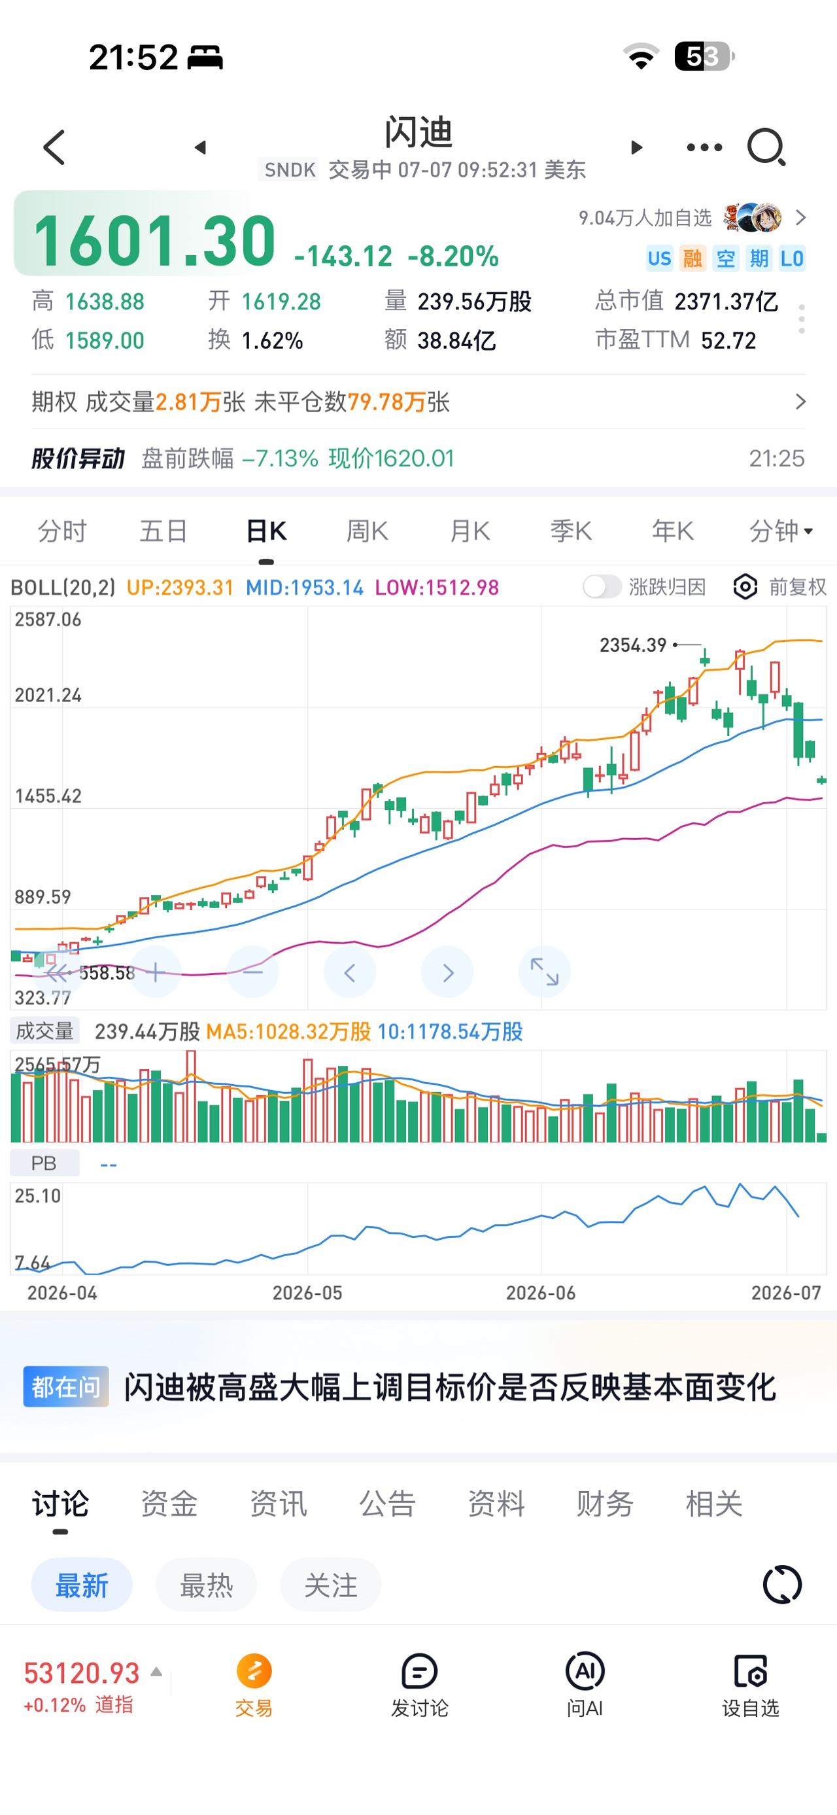This screenshot has height=1815, width=837.
Task: Select the 年K chart tab
Action: tap(673, 531)
